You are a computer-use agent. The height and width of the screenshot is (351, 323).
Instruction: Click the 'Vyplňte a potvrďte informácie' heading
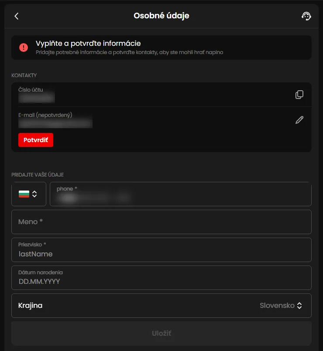coord(88,44)
